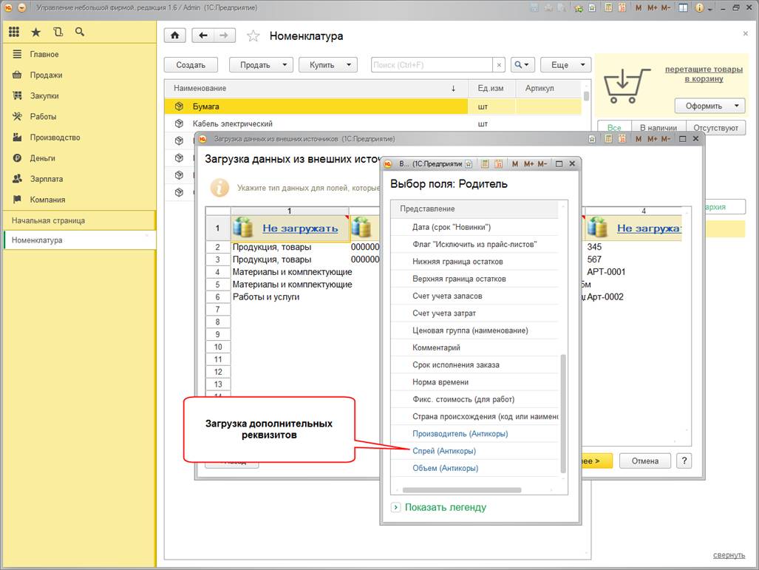Open the Оформить dropdown
The height and width of the screenshot is (570, 759).
point(709,106)
